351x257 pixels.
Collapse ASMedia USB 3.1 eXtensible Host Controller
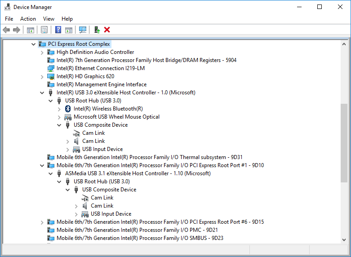point(51,173)
